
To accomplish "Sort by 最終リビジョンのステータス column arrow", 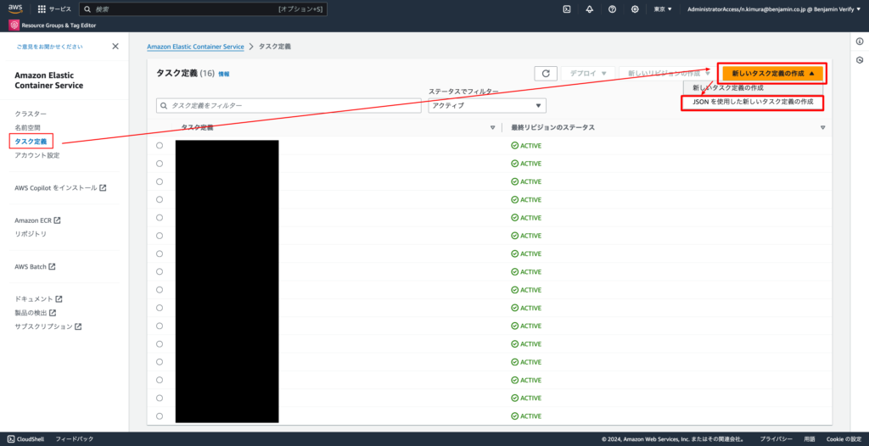I will [x=822, y=128].
